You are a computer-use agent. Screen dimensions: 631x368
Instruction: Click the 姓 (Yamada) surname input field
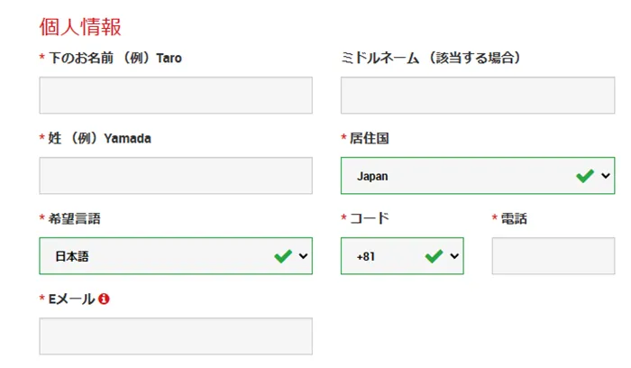[x=176, y=176]
